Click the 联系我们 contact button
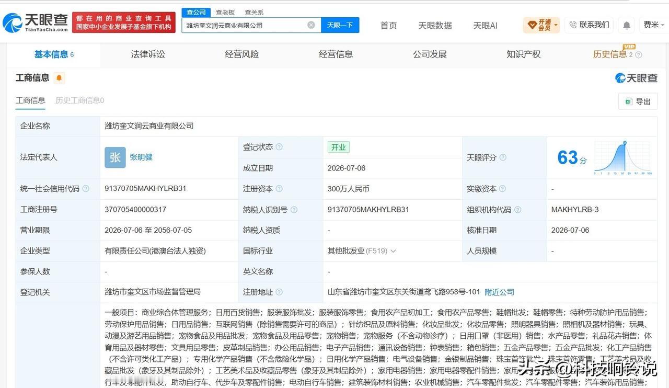Screen dimensions: 669x388 590,25
